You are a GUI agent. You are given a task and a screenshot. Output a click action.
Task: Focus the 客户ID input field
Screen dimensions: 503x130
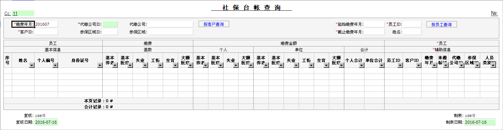(46, 32)
